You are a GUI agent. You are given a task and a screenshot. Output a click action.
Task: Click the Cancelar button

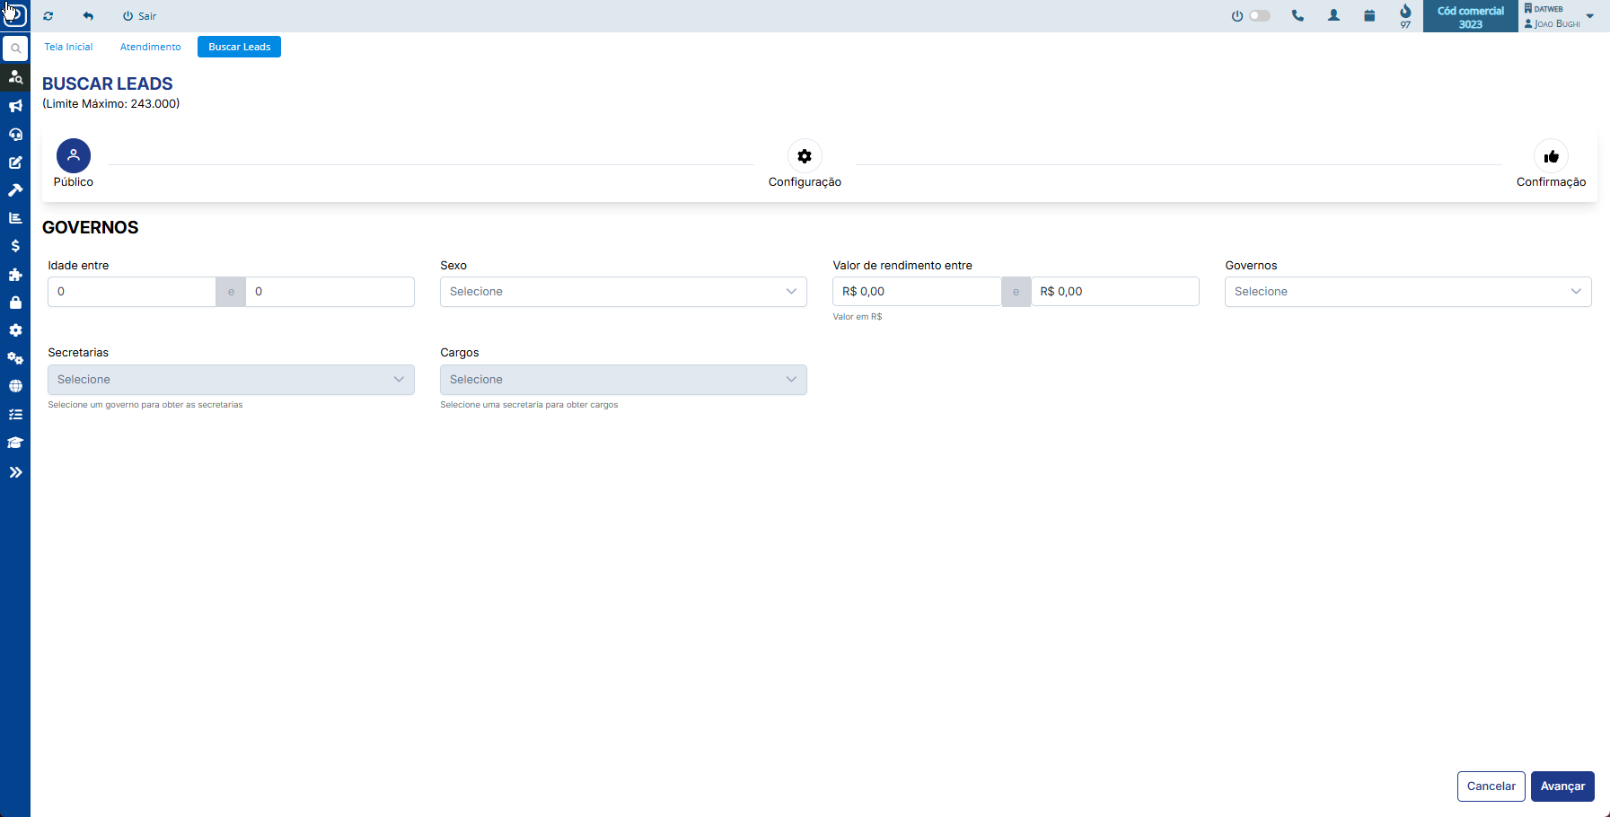tap(1491, 786)
